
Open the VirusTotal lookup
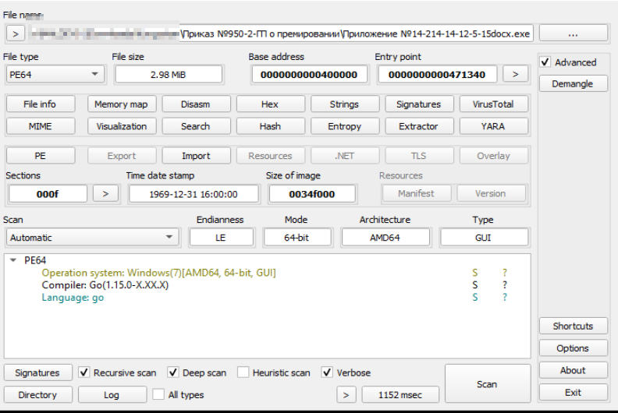click(x=492, y=104)
